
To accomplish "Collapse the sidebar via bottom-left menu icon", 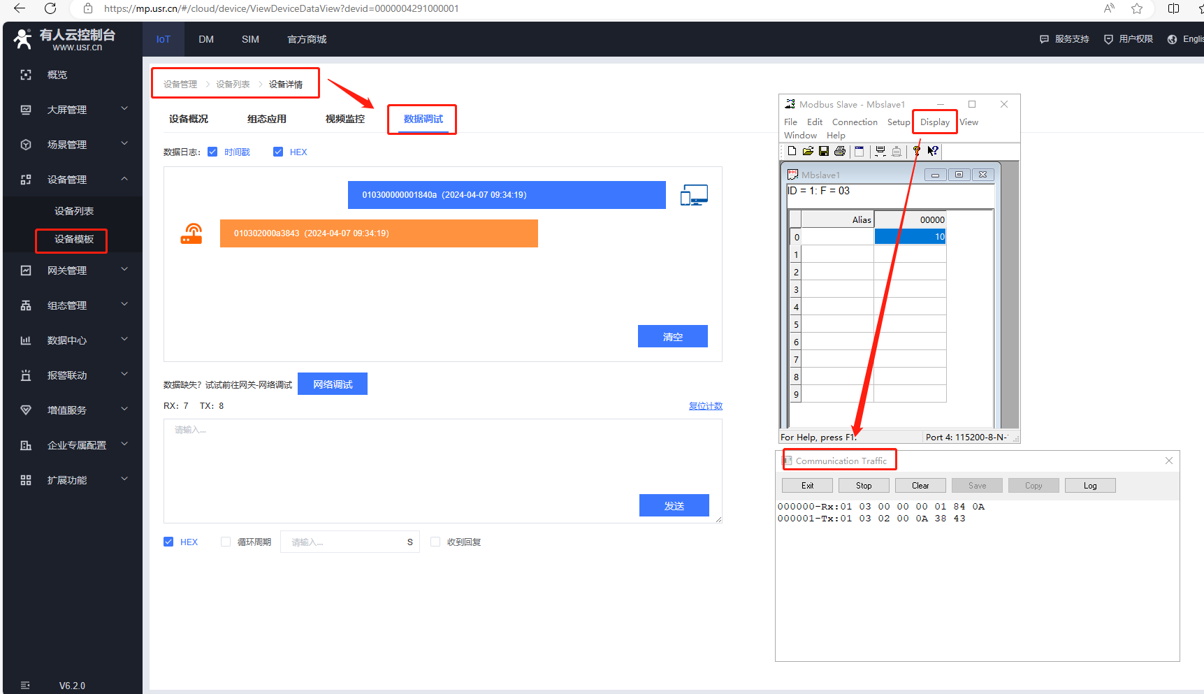I will pyautogui.click(x=26, y=685).
